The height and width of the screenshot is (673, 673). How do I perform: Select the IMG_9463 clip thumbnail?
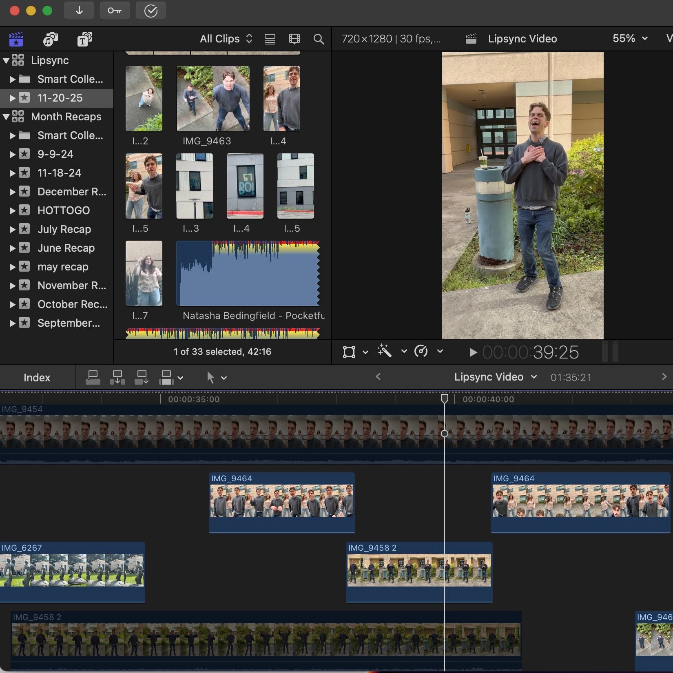tap(213, 99)
